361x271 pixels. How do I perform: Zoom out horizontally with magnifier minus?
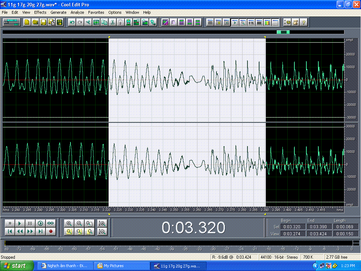click(79, 223)
